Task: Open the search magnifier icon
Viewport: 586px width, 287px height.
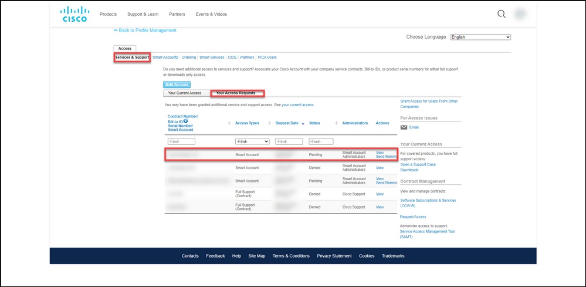Action: pyautogui.click(x=501, y=14)
